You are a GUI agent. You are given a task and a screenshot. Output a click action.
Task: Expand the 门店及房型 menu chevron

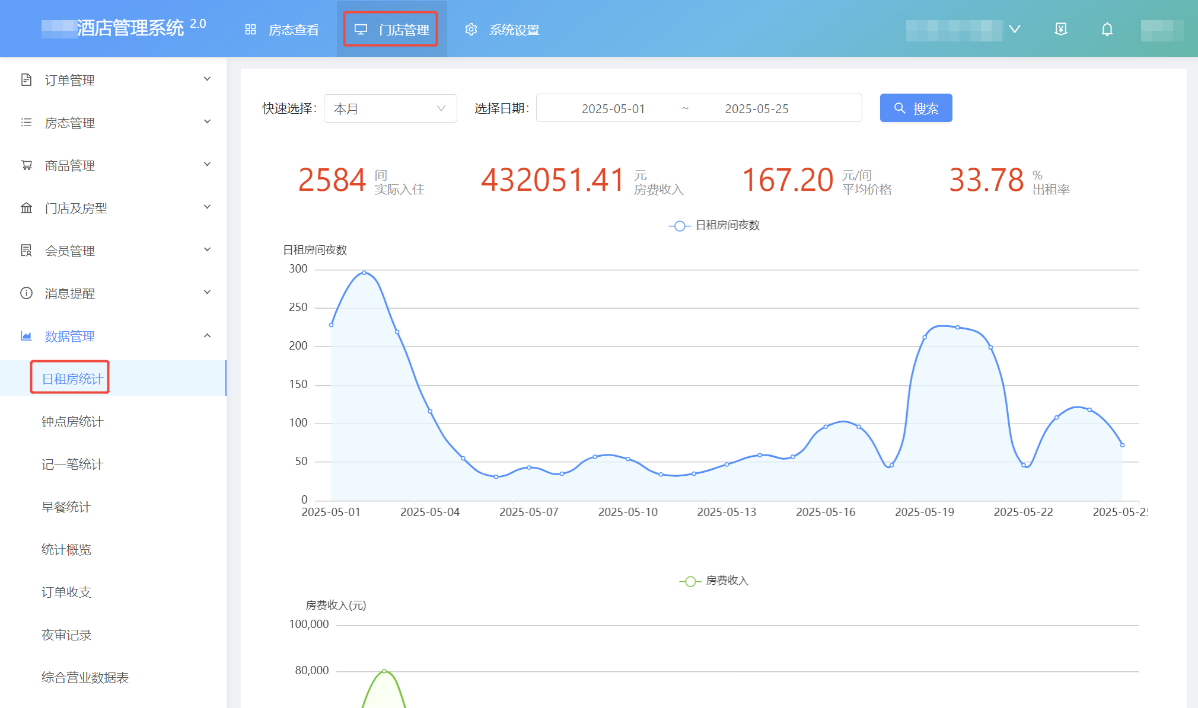coord(207,207)
